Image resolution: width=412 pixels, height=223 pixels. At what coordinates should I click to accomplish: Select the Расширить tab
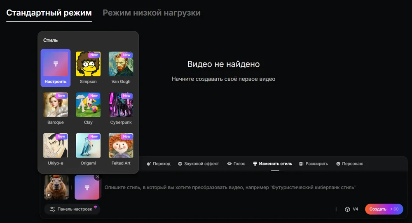[x=314, y=164]
